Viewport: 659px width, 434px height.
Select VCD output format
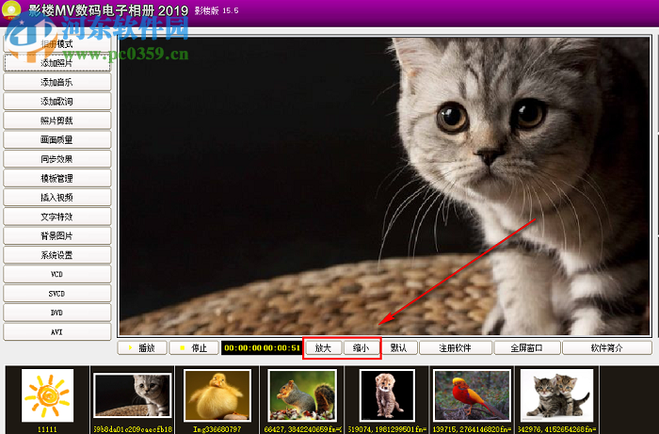point(57,274)
